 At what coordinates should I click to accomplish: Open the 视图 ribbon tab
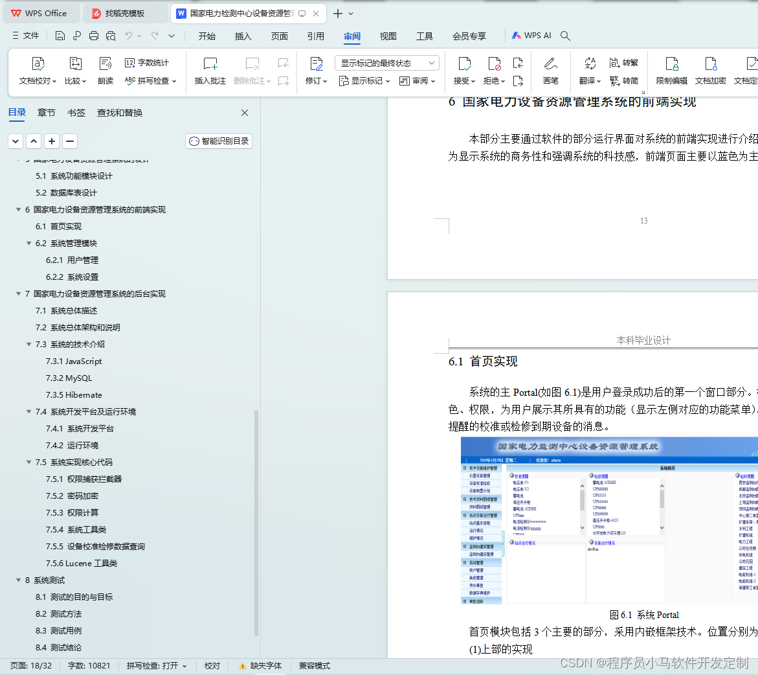point(388,36)
